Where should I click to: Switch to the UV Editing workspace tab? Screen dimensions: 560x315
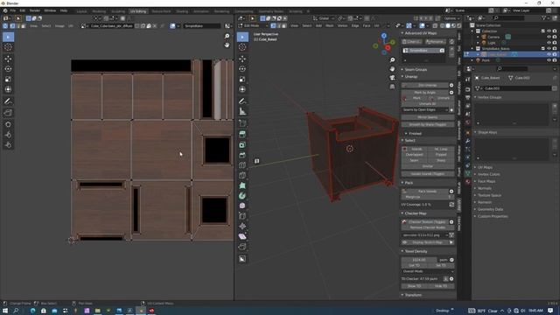pyautogui.click(x=138, y=11)
